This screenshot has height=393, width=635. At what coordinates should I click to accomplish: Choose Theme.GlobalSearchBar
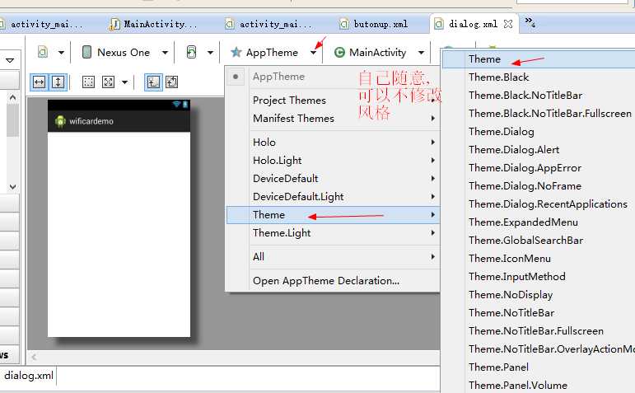click(539, 241)
